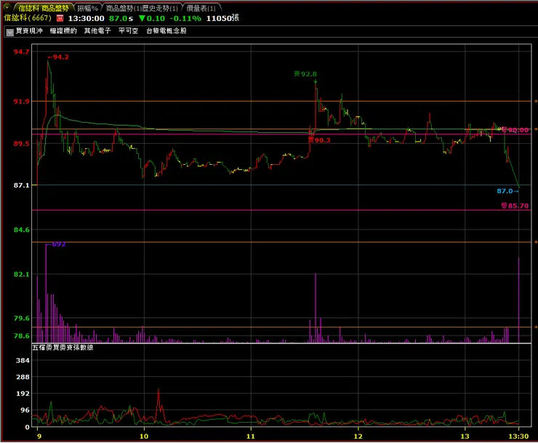Click the 87.1 reference price label
Viewport: 538px width, 443px height.
[x=21, y=185]
